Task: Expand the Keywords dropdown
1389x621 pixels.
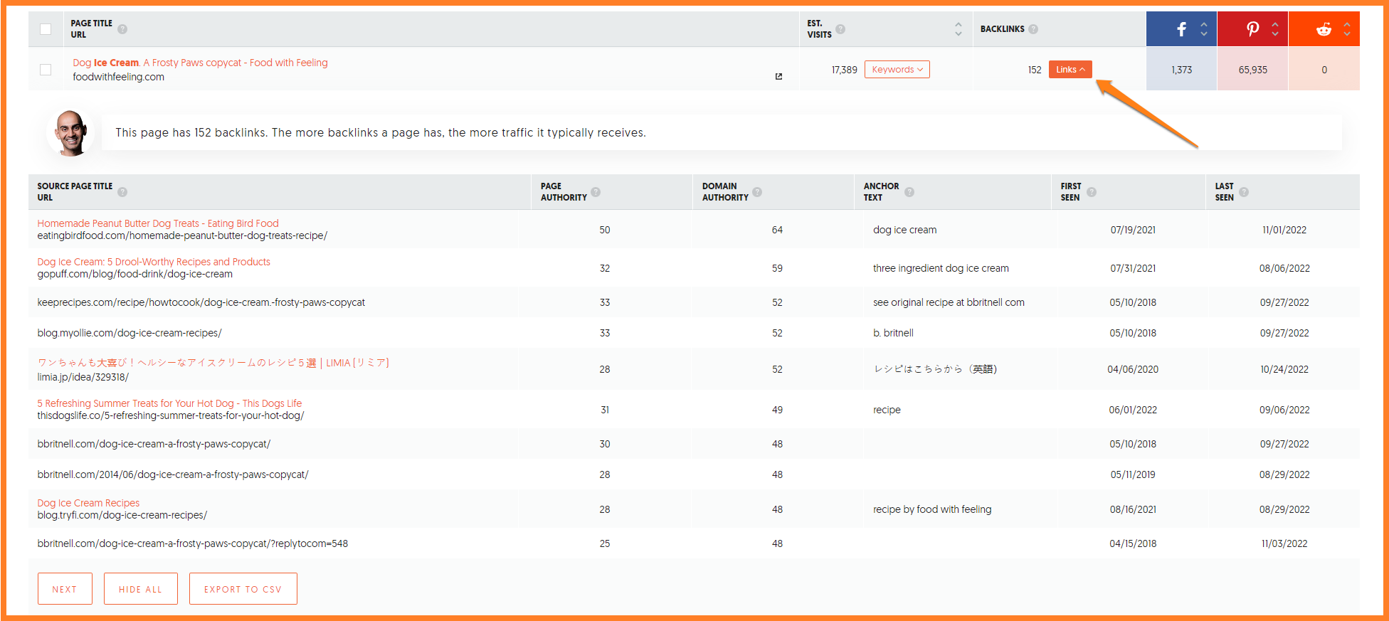Action: [897, 70]
